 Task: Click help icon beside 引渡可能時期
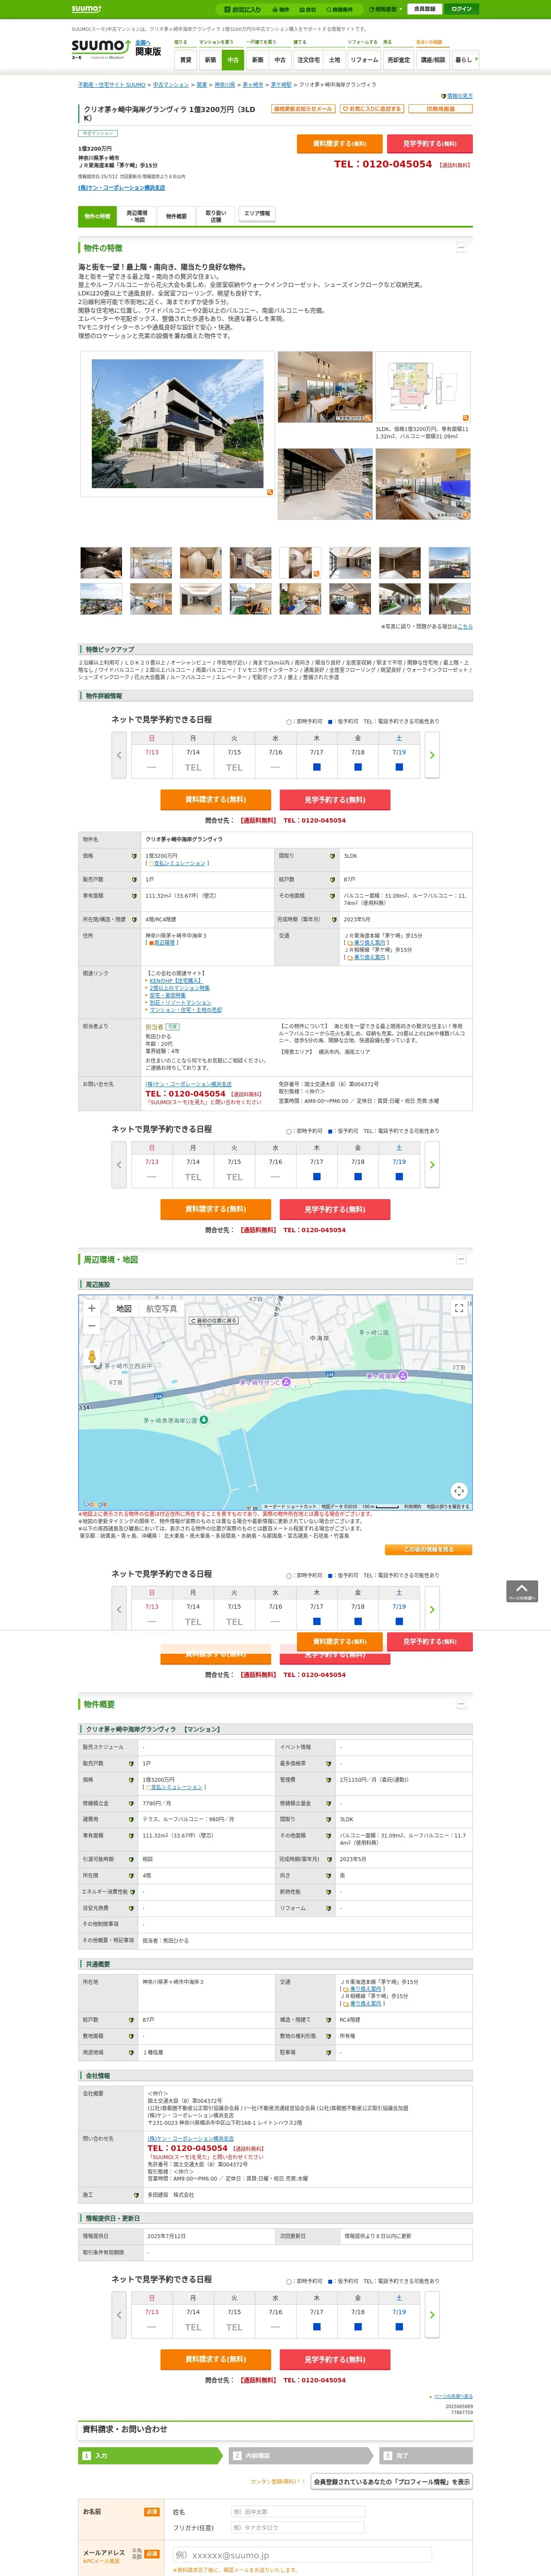pyautogui.click(x=131, y=1859)
